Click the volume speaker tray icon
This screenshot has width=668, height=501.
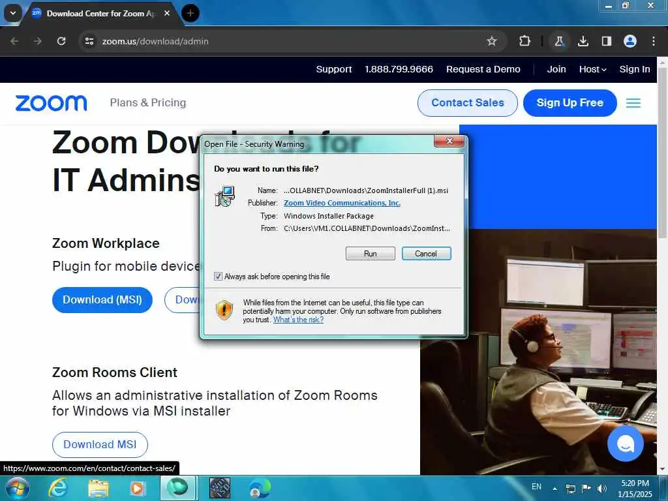pos(602,489)
